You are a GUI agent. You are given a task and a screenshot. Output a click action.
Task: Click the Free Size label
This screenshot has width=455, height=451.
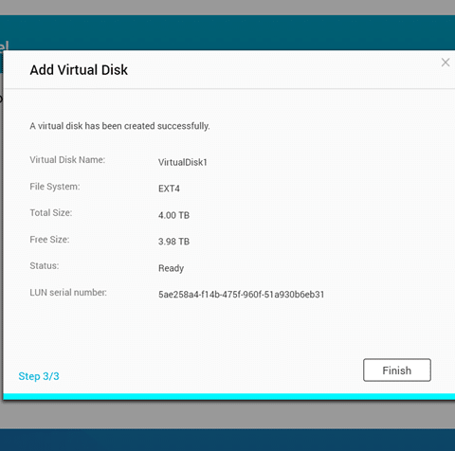tap(49, 240)
